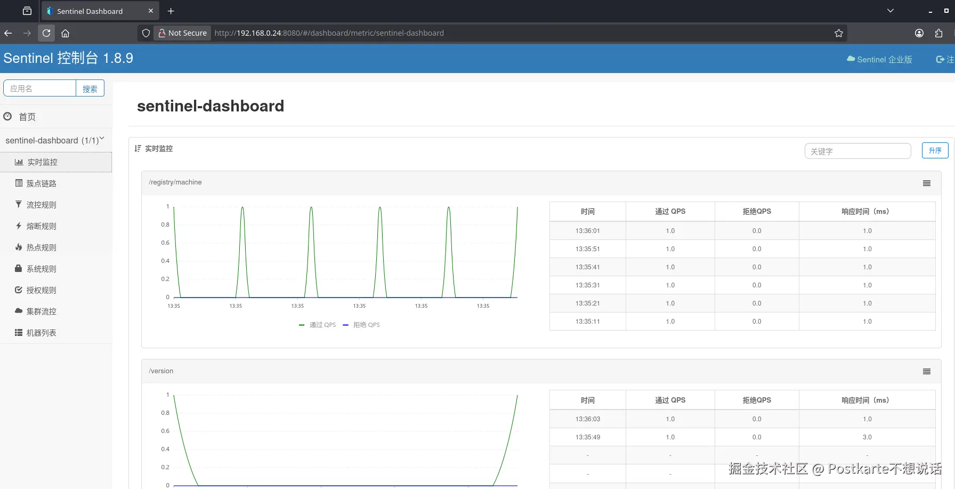The width and height of the screenshot is (955, 489).
Task: Focus the 关键字 keyword input field
Action: pyautogui.click(x=857, y=151)
